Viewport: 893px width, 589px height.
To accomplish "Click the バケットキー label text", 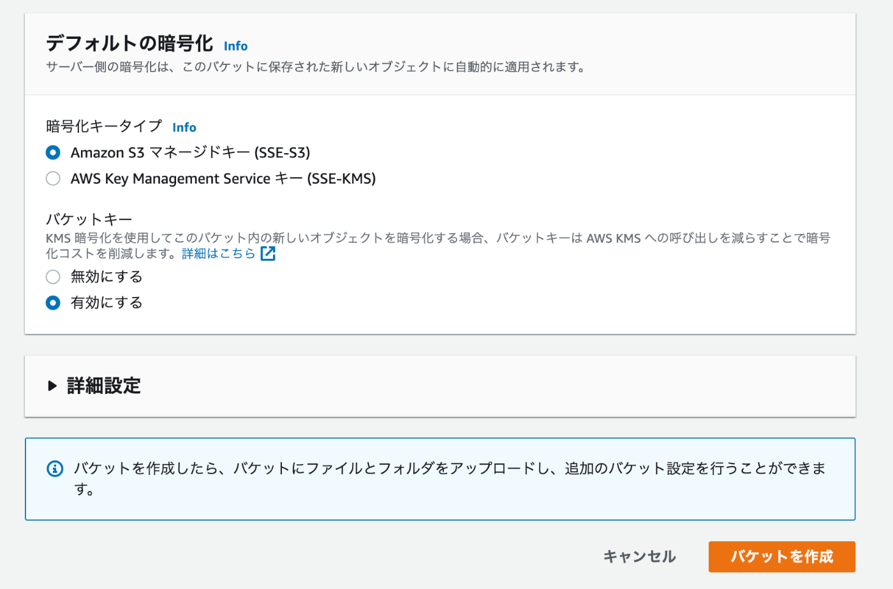I will [89, 219].
